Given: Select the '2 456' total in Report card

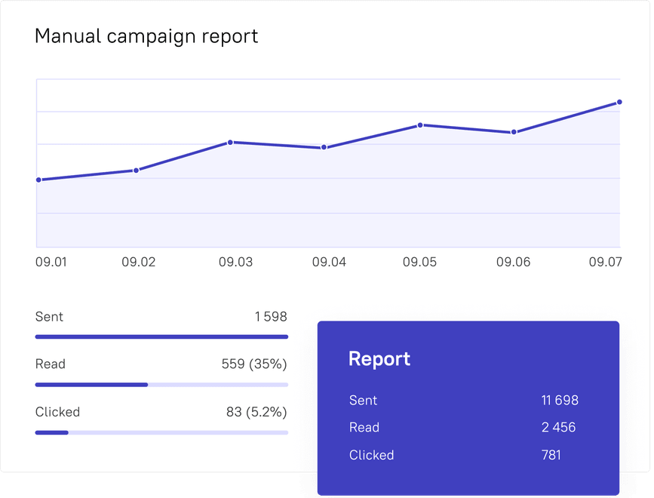Looking at the screenshot, I should 558,428.
